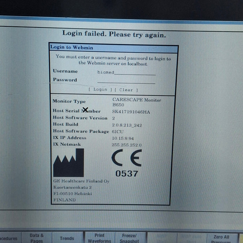Screen dimensions: 243x243
Task: Select Print Waveforms
Action: (x=99, y=238)
